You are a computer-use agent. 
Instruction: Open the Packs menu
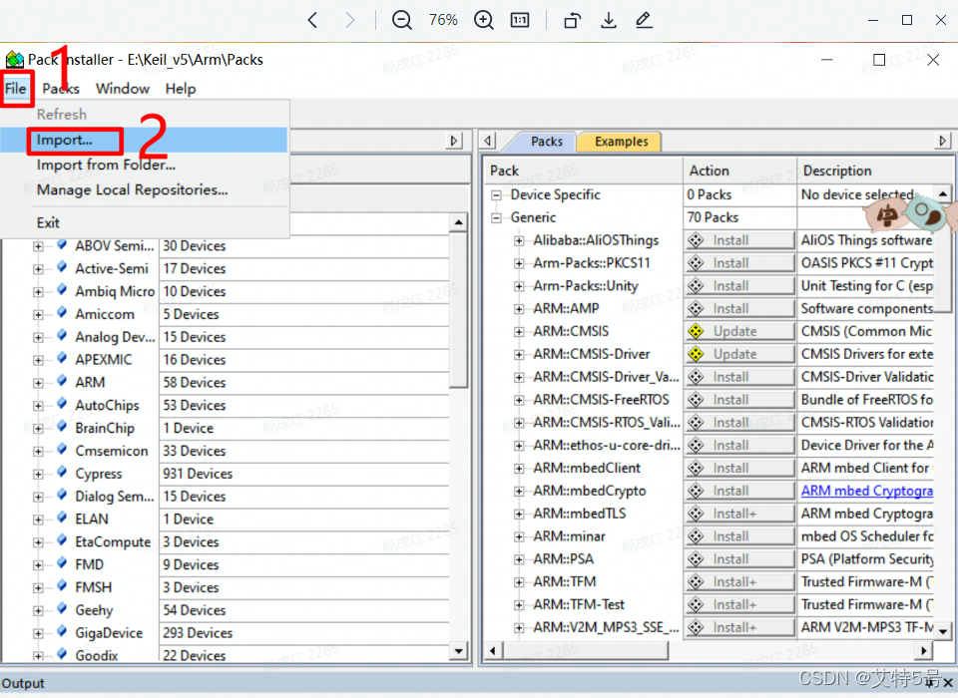click(x=61, y=89)
